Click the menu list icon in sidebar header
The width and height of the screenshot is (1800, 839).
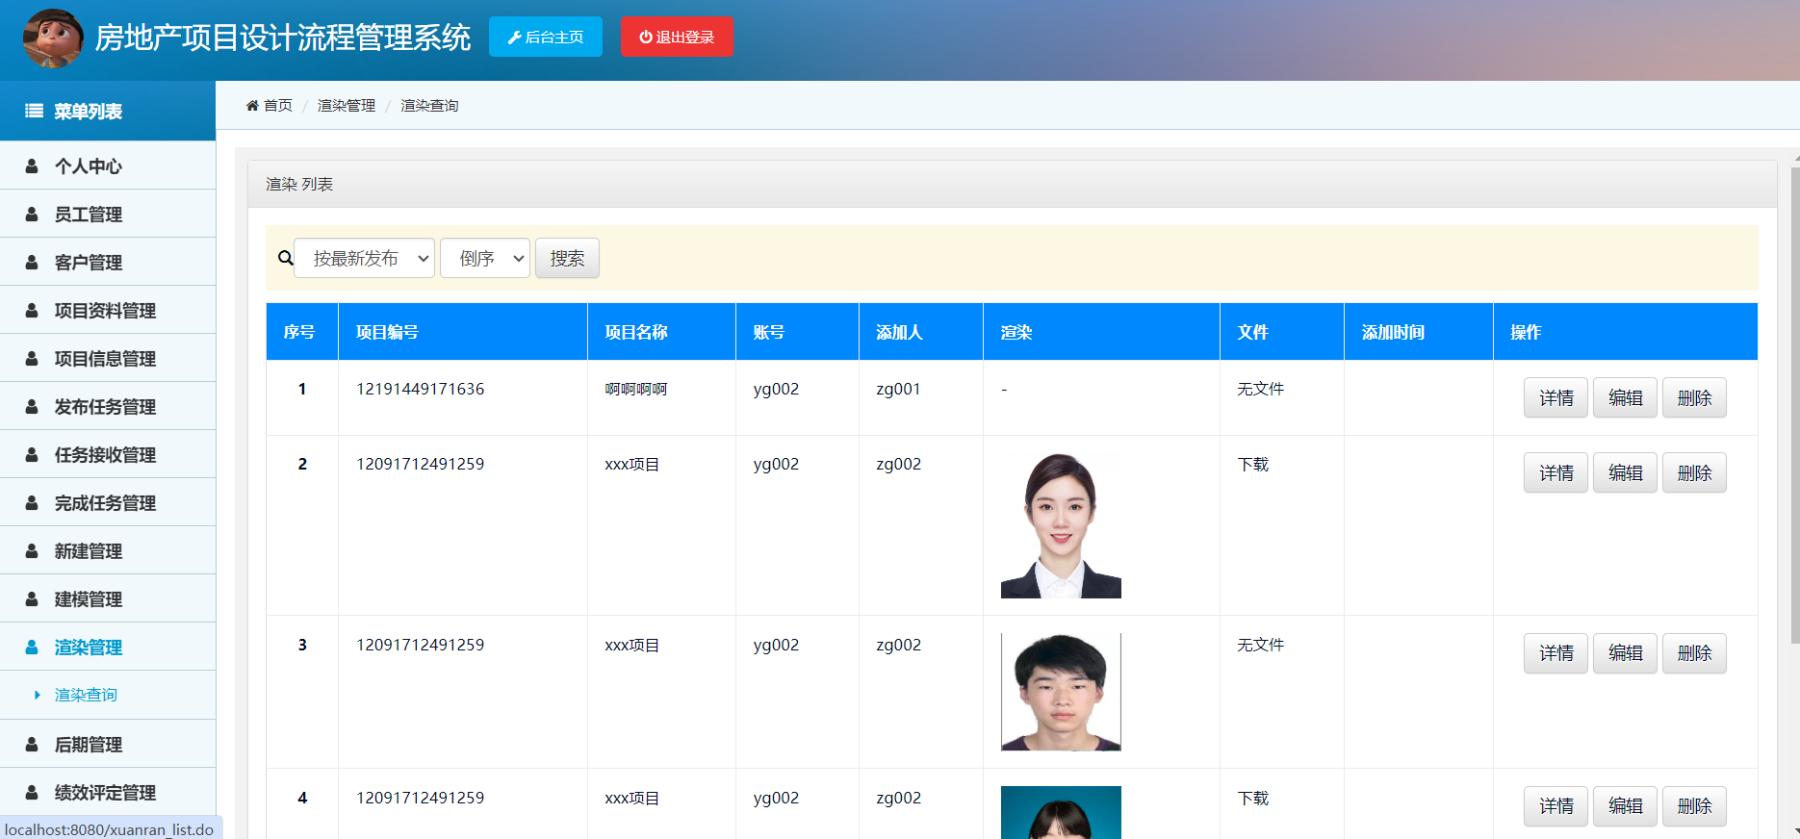[x=34, y=111]
